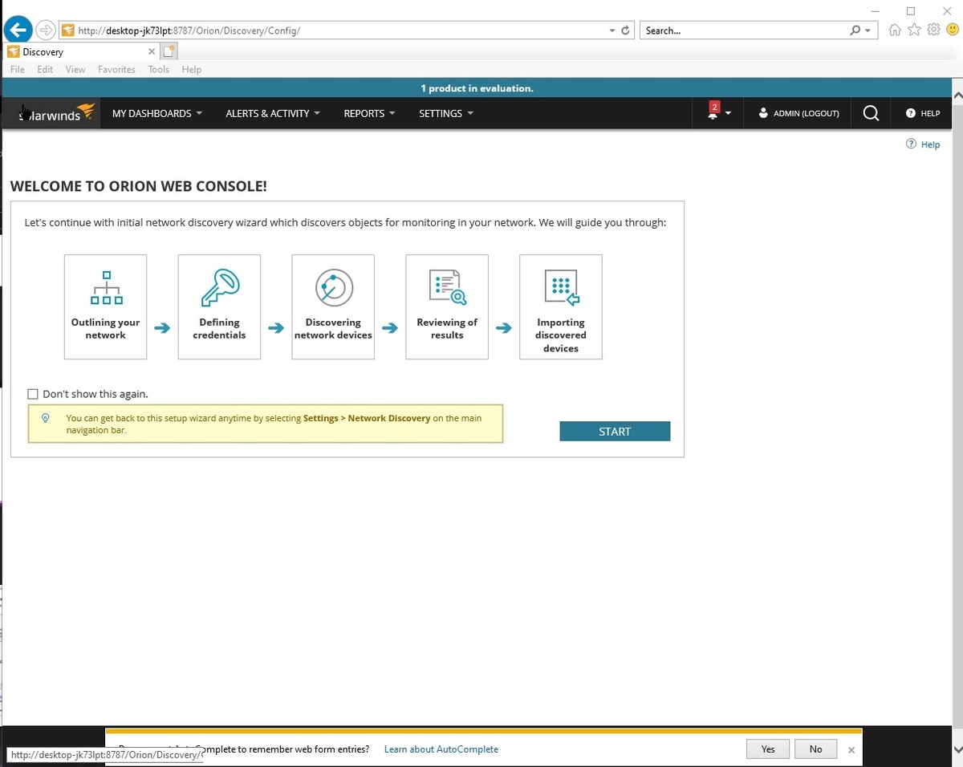
Task: Click the browser forward arrow button
Action: click(x=46, y=30)
